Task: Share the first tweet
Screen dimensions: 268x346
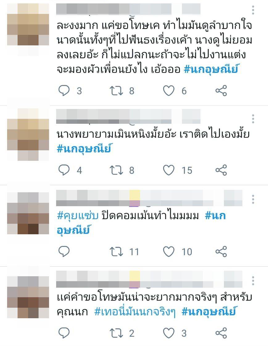Action: [221, 91]
